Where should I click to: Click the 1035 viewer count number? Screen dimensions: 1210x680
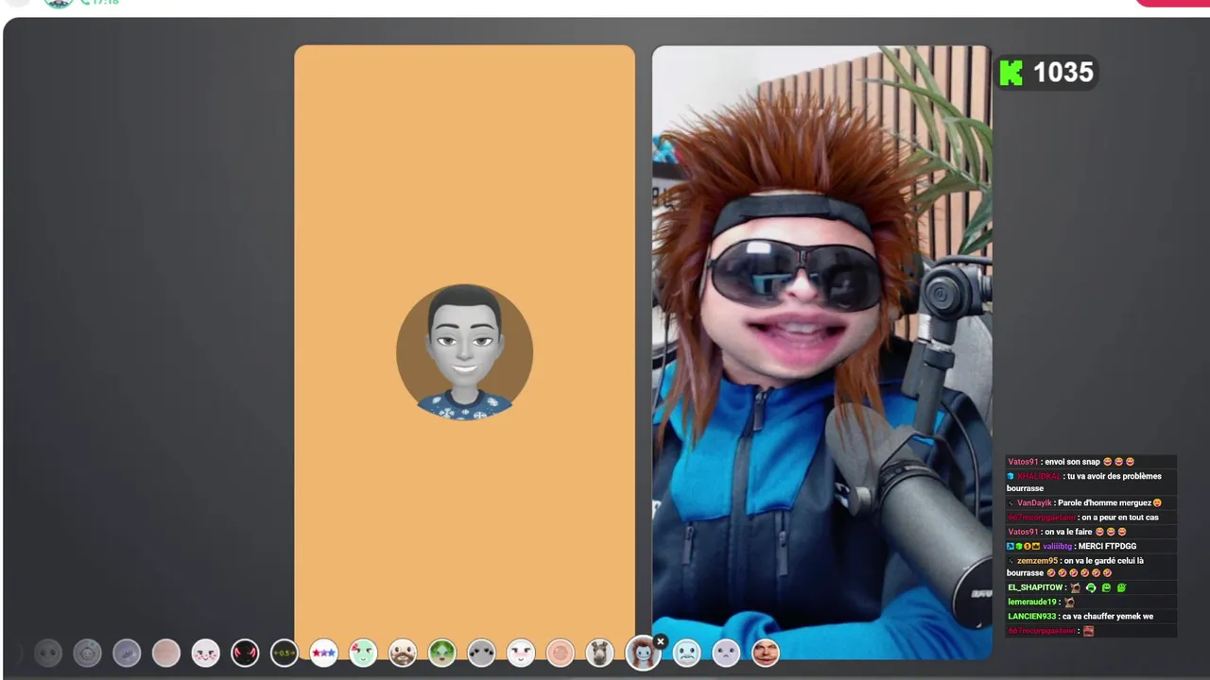coord(1063,73)
